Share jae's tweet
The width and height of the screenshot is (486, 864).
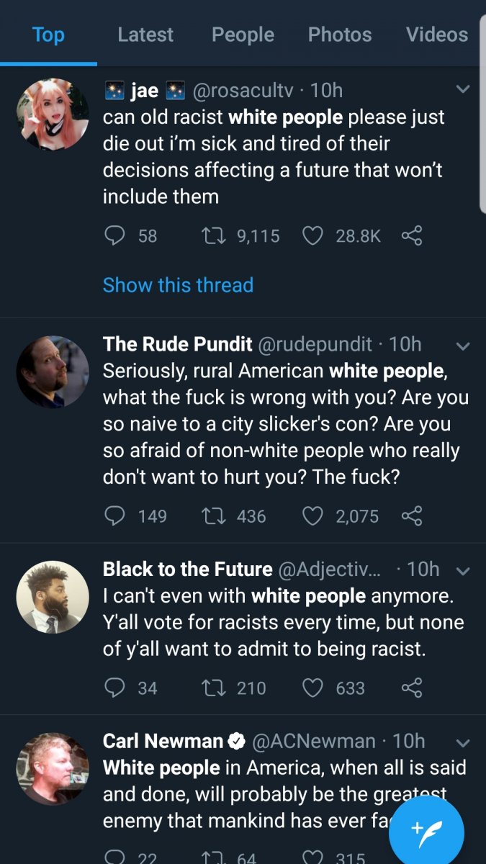412,235
